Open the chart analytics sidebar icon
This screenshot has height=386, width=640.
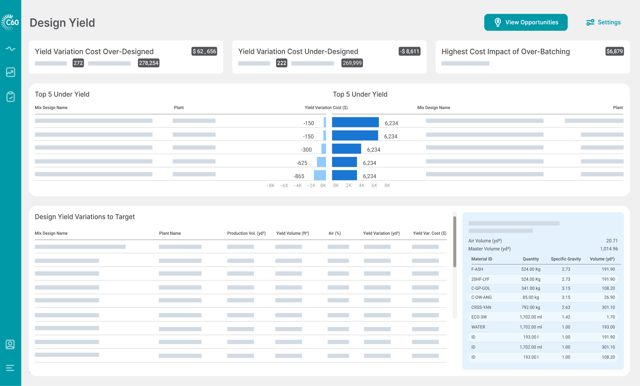(x=11, y=72)
